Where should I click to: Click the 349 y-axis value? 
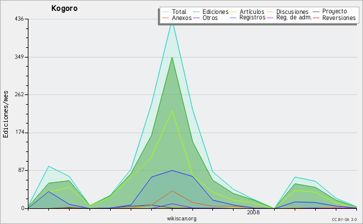point(19,57)
